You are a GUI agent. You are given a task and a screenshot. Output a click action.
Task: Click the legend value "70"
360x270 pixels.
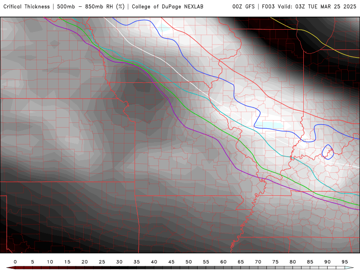tap(258, 262)
